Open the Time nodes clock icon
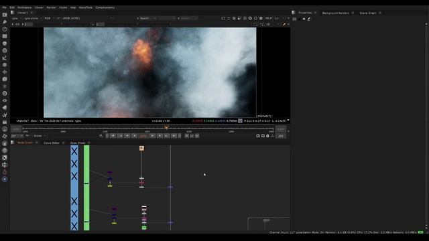429x241 pixels. click(x=5, y=29)
